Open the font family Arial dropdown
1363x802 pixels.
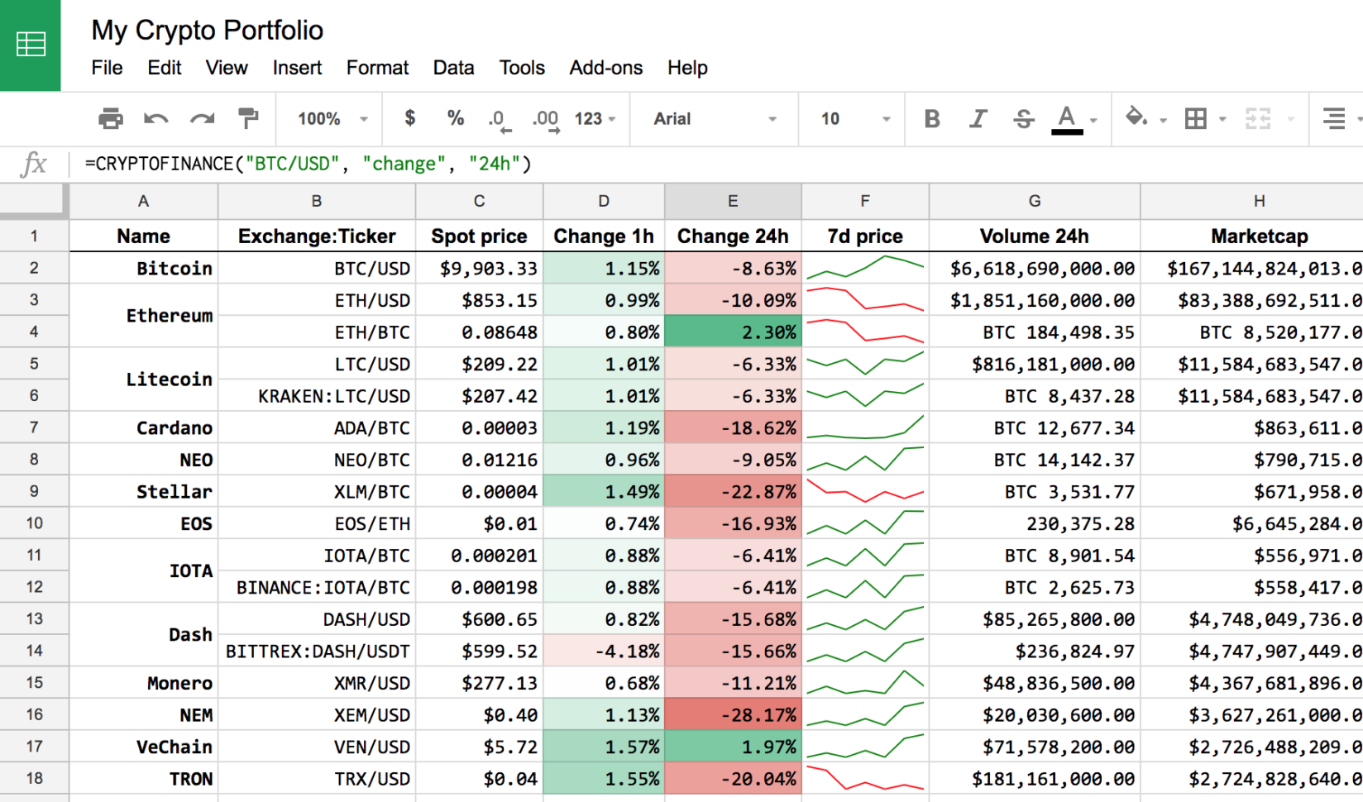click(x=713, y=118)
